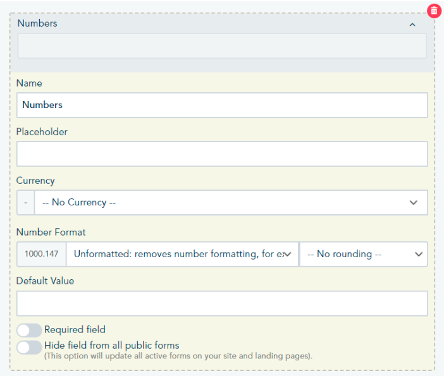Open the Unformatted number format dropdown
This screenshot has width=444, height=376.
(182, 254)
